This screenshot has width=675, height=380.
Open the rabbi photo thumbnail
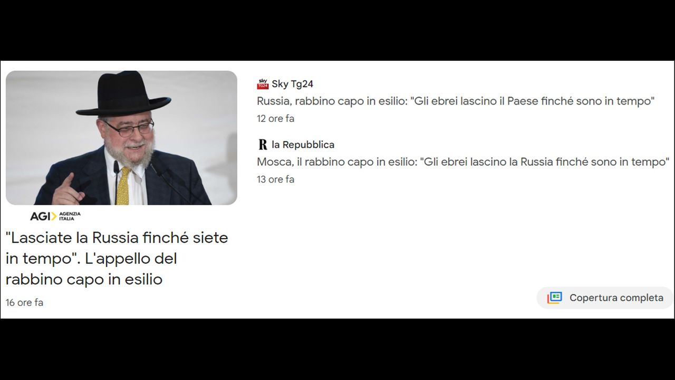[x=121, y=138]
